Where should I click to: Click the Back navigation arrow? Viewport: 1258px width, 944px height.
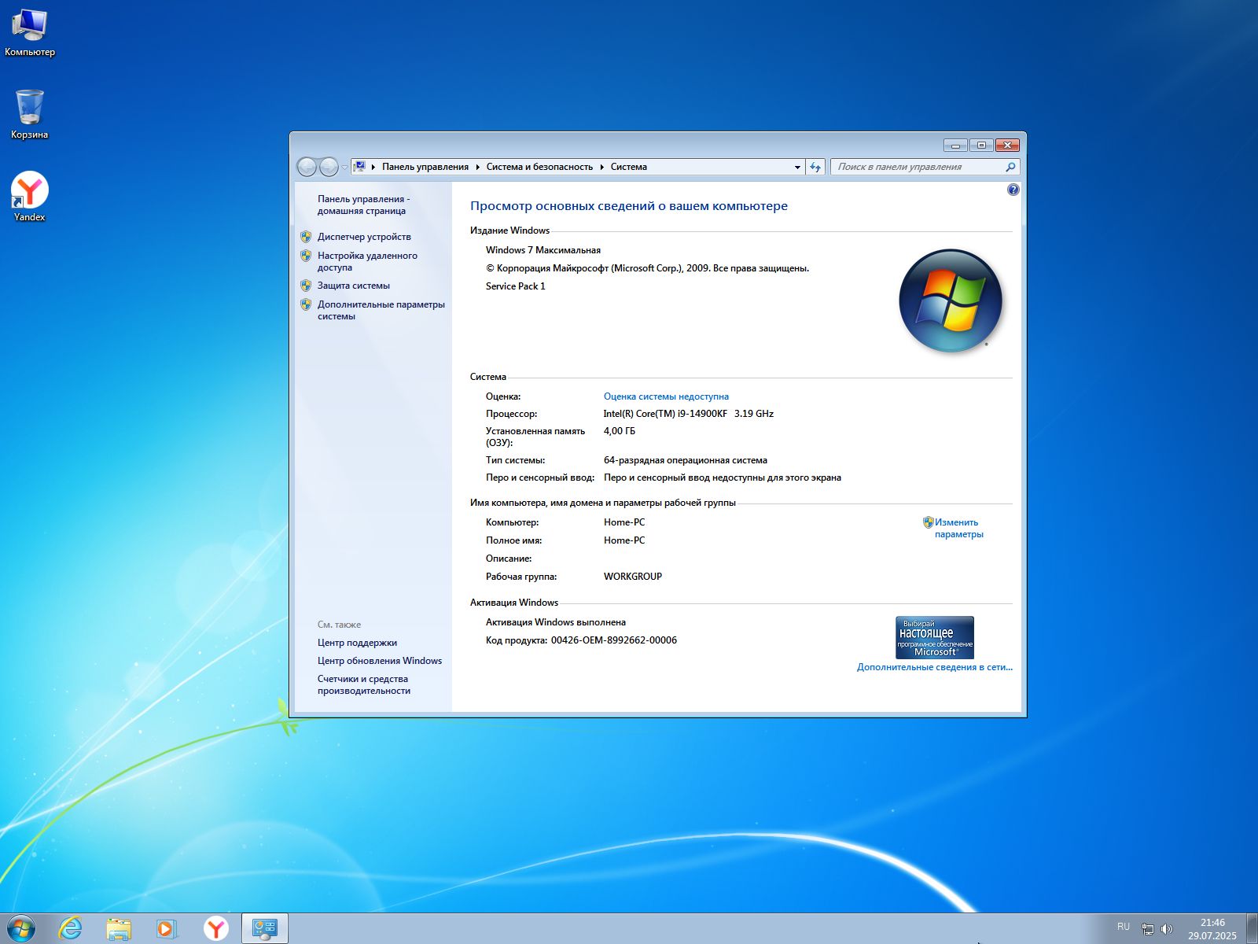coord(307,167)
